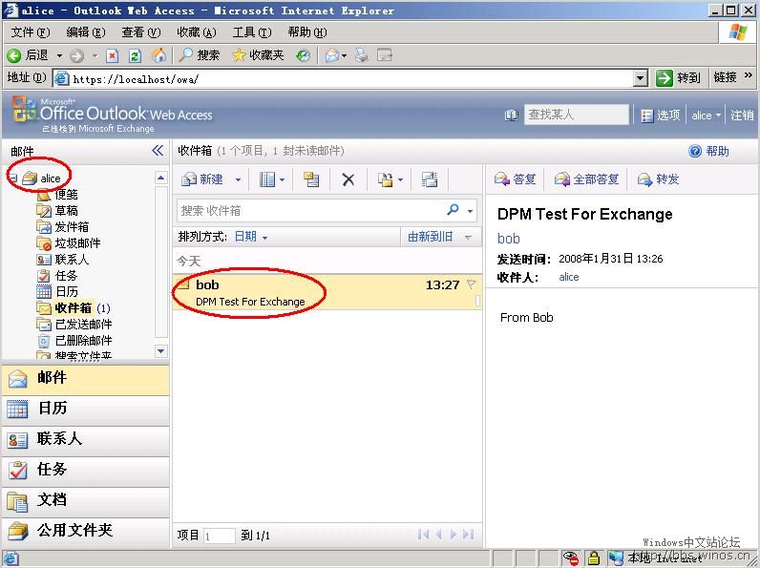
Task: Click the IE Stop button
Action: (x=113, y=55)
